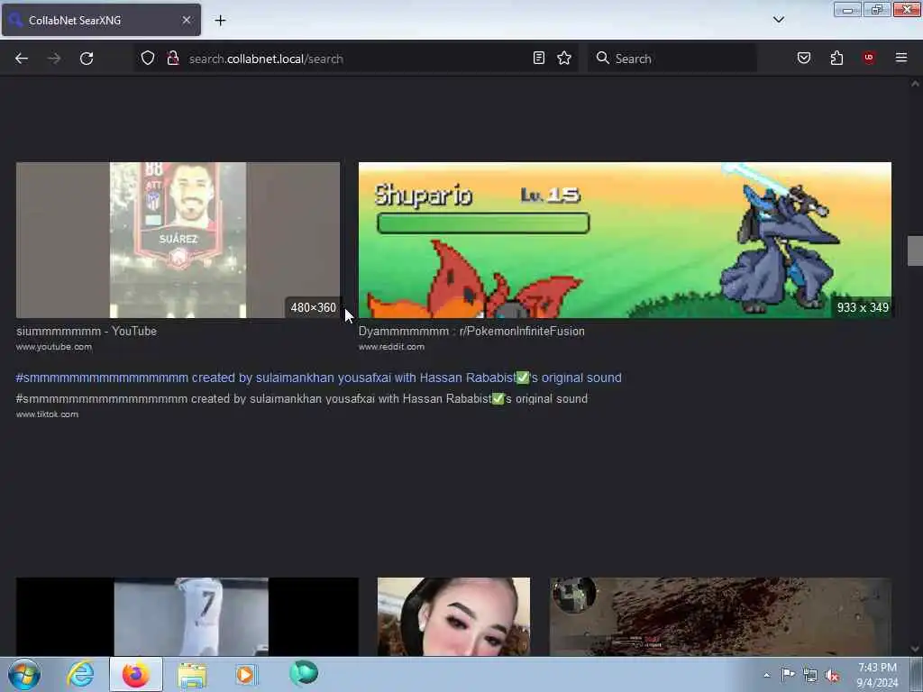Open the green round app on taskbar
The width and height of the screenshot is (923, 692).
tap(304, 673)
